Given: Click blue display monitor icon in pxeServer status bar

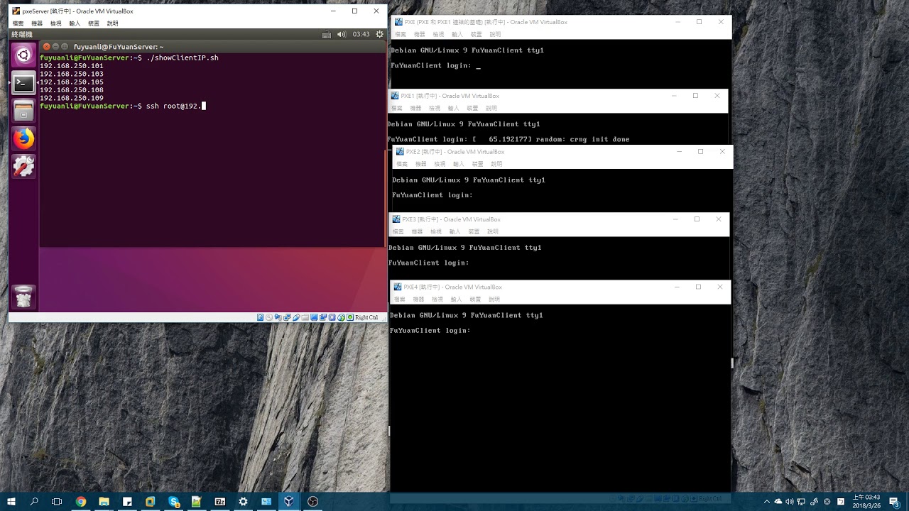Looking at the screenshot, I should pyautogui.click(x=314, y=317).
